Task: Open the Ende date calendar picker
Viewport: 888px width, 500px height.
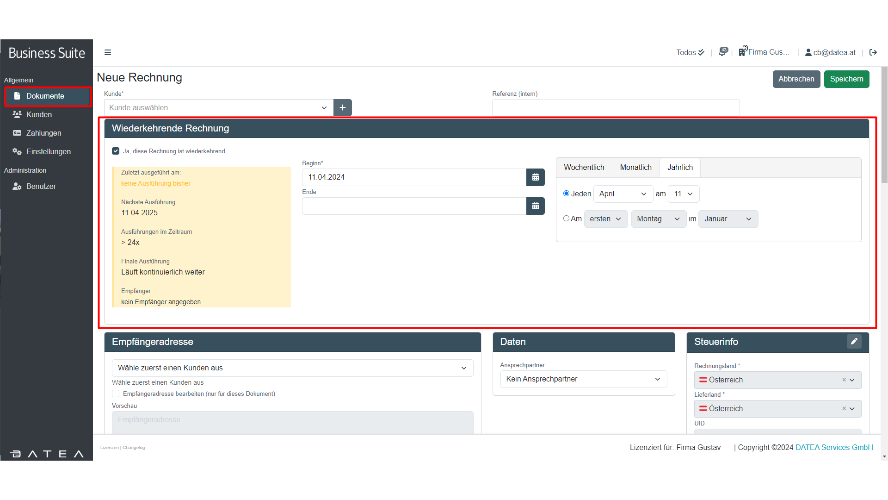Action: (x=535, y=206)
